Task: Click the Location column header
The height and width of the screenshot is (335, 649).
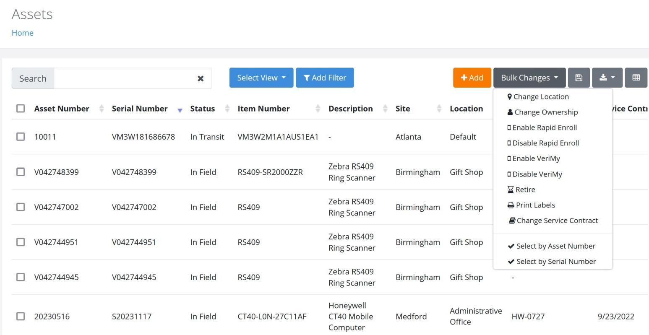Action: click(x=466, y=109)
